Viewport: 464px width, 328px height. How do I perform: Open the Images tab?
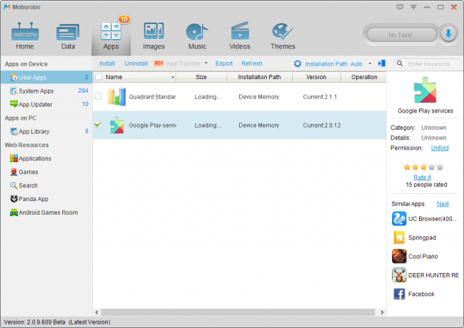[x=153, y=36]
